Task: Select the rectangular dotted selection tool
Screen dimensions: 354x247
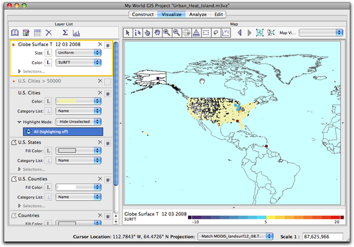Action: (x=206, y=33)
